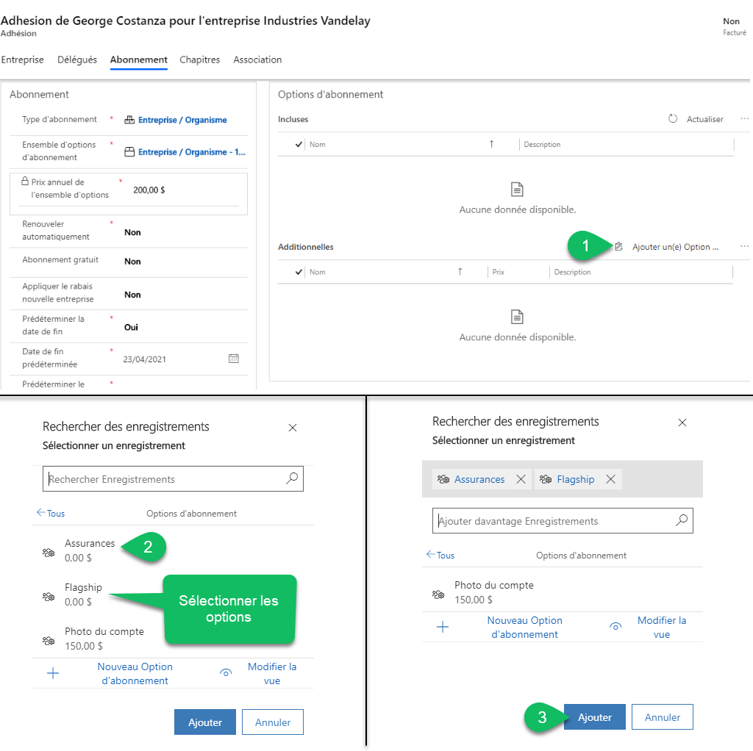Open the more options ellipsis for Additionnelles

(744, 247)
